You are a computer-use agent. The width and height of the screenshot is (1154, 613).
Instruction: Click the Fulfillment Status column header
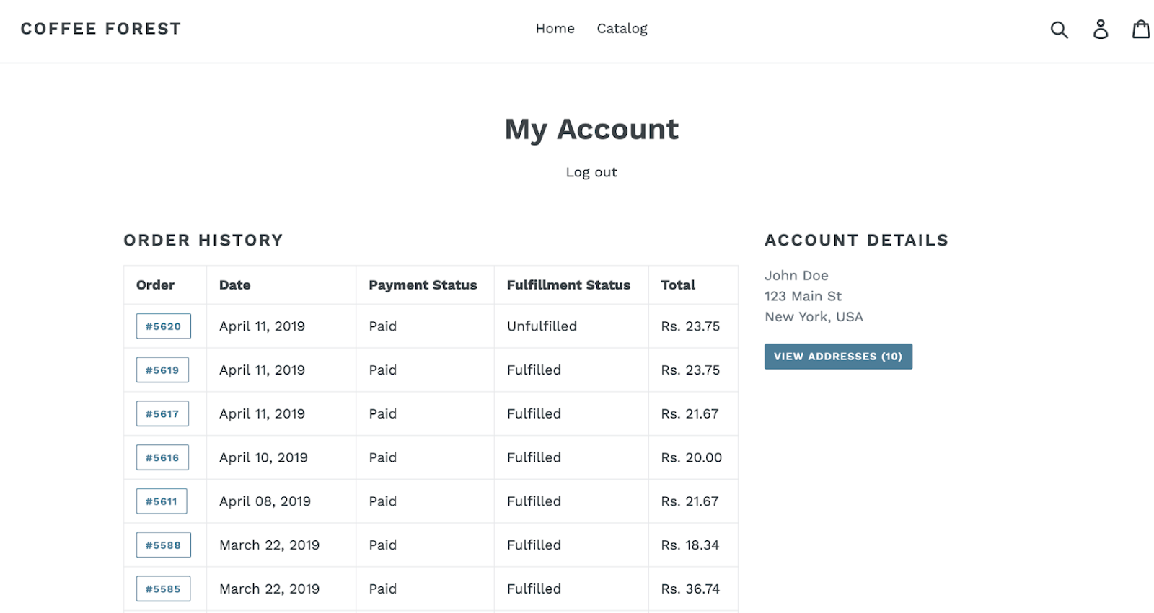pos(568,285)
